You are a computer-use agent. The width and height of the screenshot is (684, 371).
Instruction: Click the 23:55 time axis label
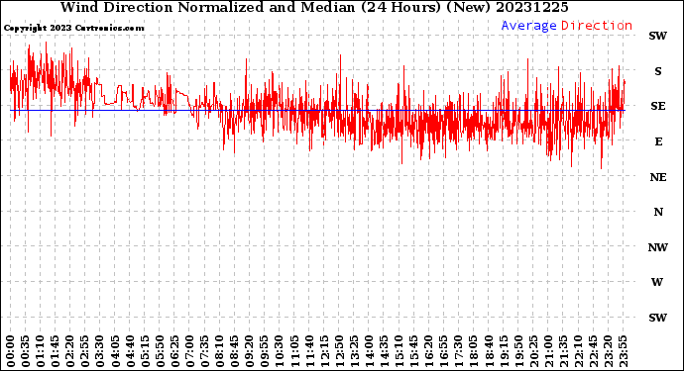623,351
